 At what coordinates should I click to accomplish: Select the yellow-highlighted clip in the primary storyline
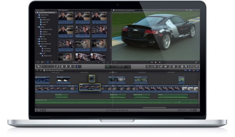pyautogui.click(x=90, y=87)
